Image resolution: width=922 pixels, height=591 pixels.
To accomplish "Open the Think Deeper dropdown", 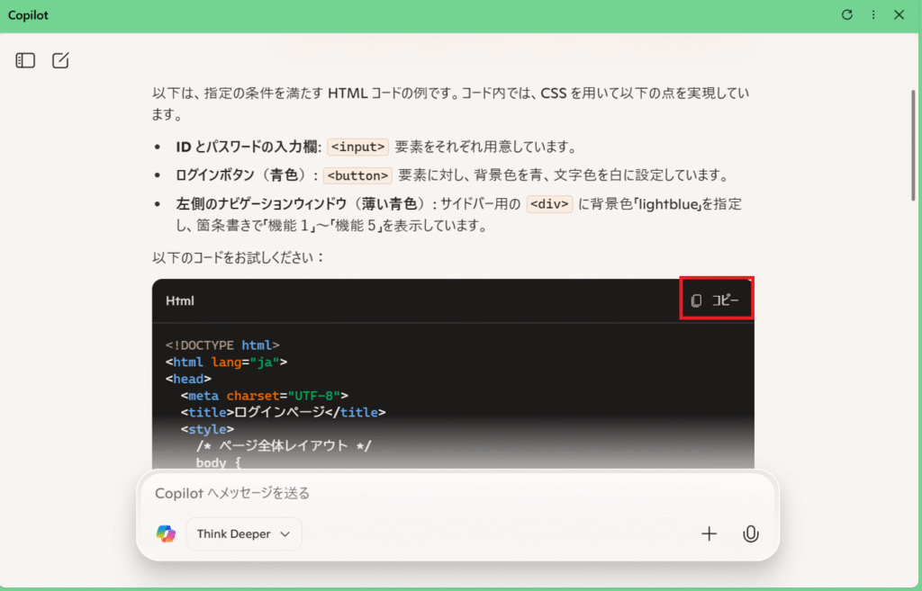I will 243,533.
